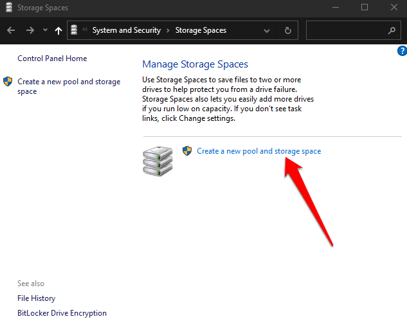
Task: Click the search magnifier icon
Action: click(392, 30)
